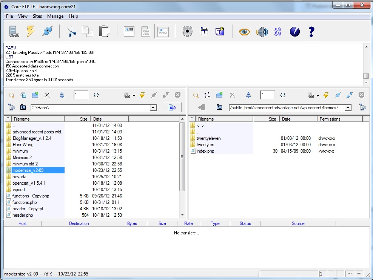Screen dimensions: 373x280
Task: Click the Copy pages icon in toolbar
Action: pyautogui.click(x=87, y=31)
